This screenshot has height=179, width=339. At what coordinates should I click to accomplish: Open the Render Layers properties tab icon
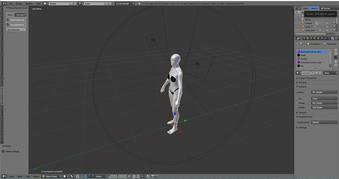tap(308, 38)
